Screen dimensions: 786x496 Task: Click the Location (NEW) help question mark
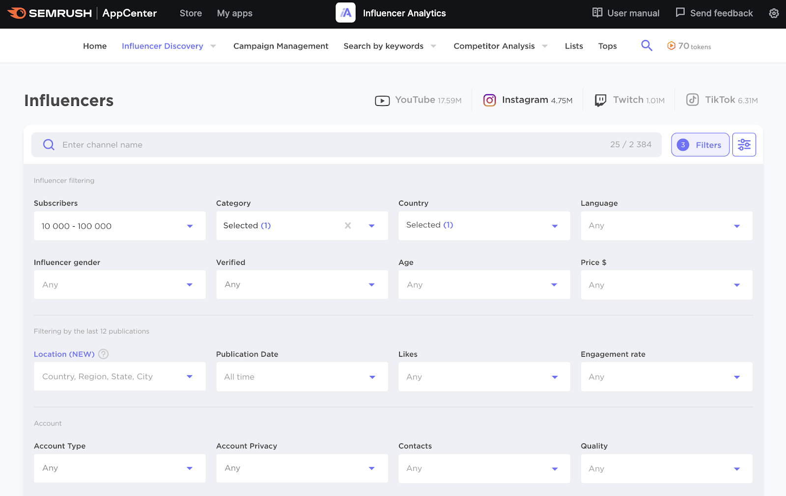pyautogui.click(x=103, y=354)
